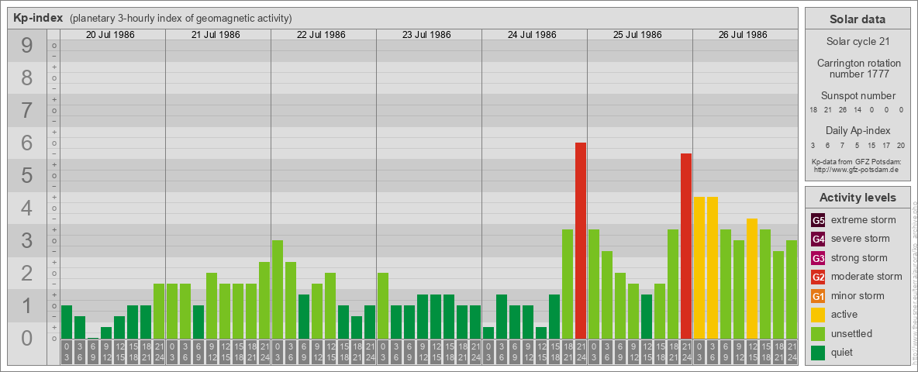Click the 'unsettled' legend text
This screenshot has width=918, height=372.
tap(852, 334)
